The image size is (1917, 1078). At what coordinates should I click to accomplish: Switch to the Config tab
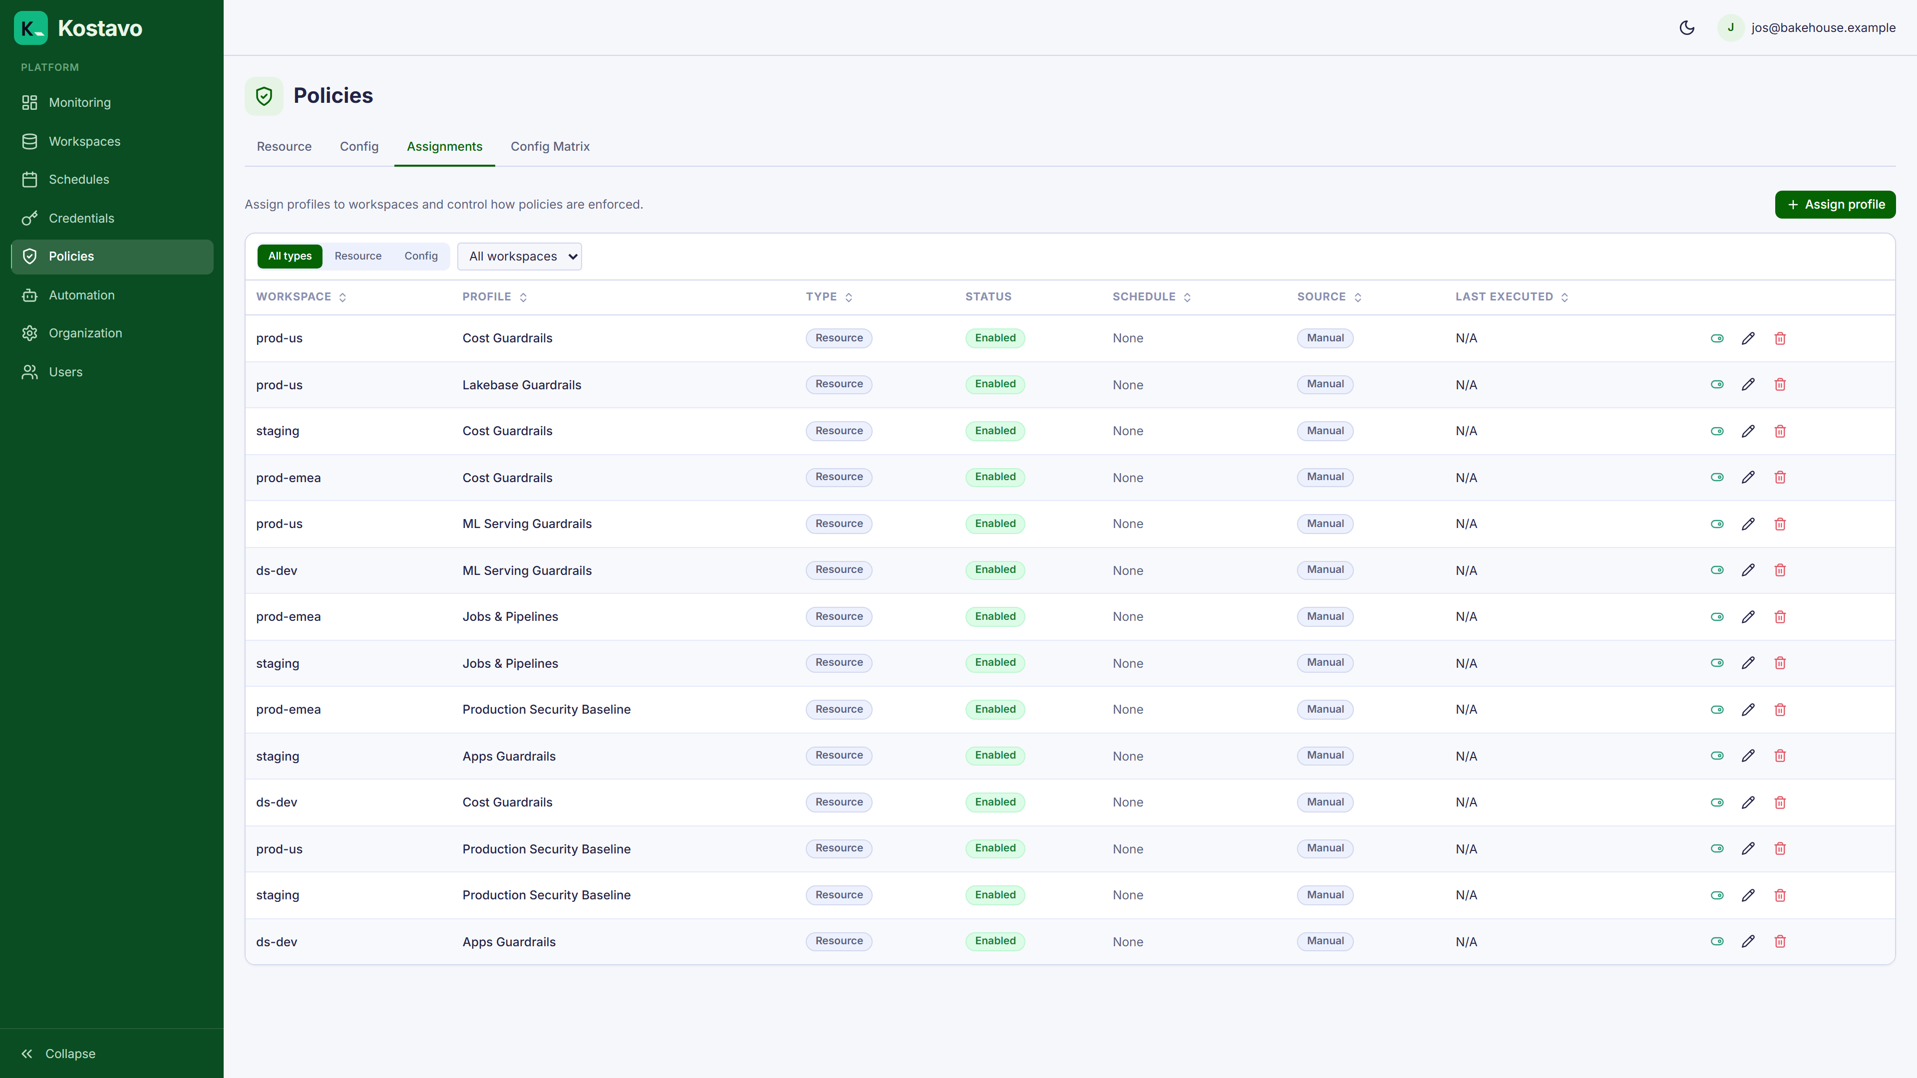pyautogui.click(x=359, y=147)
